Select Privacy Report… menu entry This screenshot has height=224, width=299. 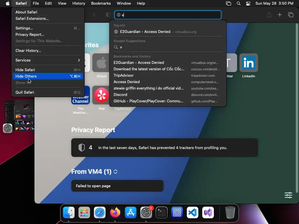(48, 35)
